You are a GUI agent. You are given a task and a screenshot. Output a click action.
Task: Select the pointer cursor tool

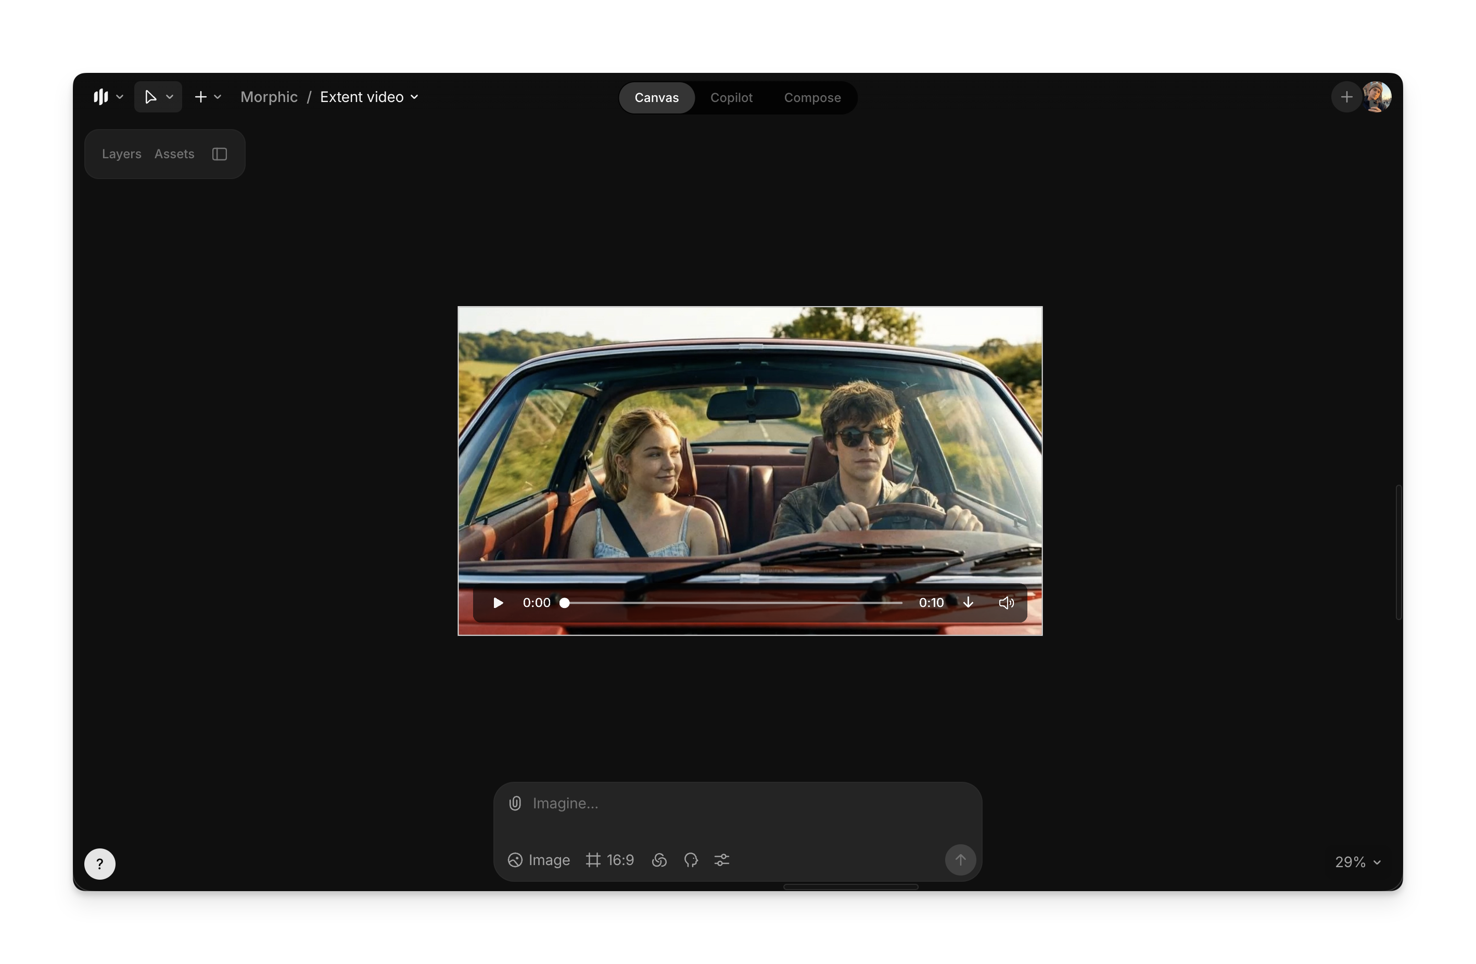coord(150,97)
